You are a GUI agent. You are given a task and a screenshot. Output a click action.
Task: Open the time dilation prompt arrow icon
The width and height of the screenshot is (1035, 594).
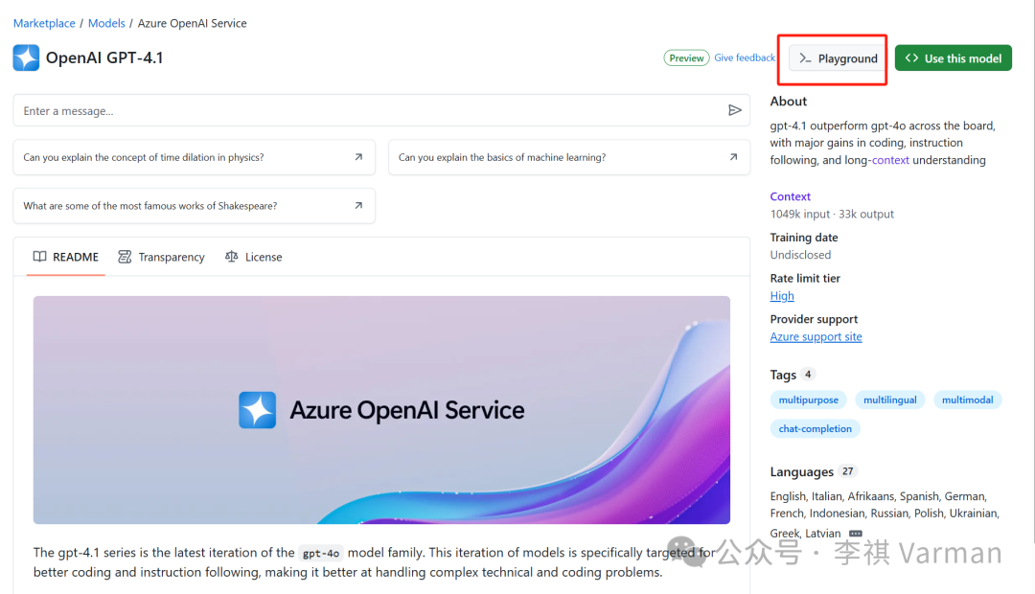[358, 157]
